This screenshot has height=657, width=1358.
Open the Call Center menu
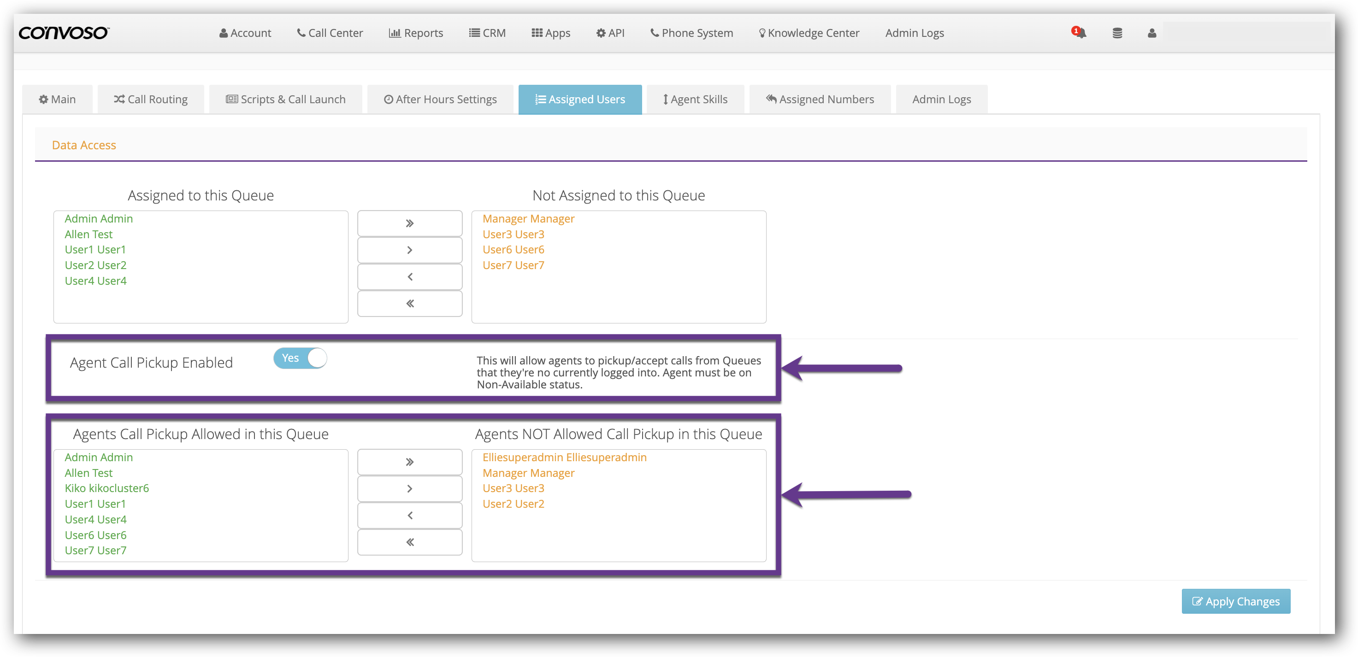point(330,33)
